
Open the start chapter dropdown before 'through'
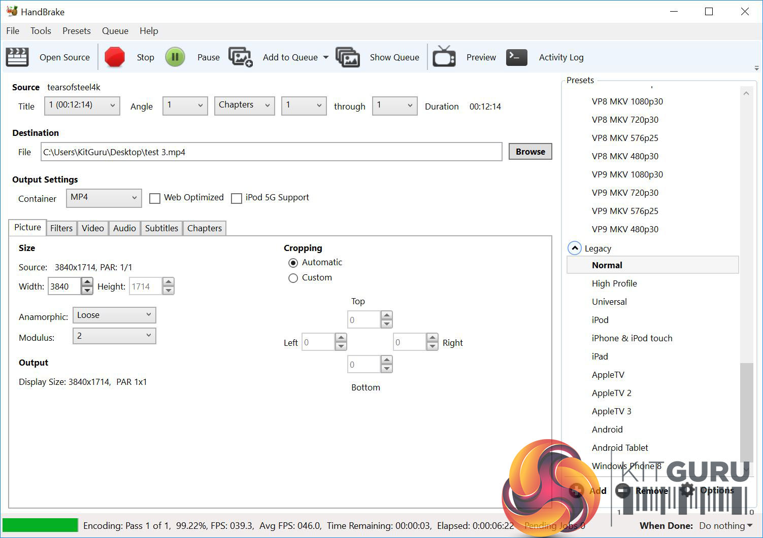coord(304,105)
